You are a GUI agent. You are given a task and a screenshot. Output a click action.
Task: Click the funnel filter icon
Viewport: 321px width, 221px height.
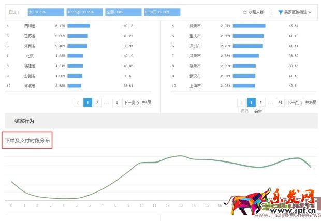pyautogui.click(x=280, y=12)
